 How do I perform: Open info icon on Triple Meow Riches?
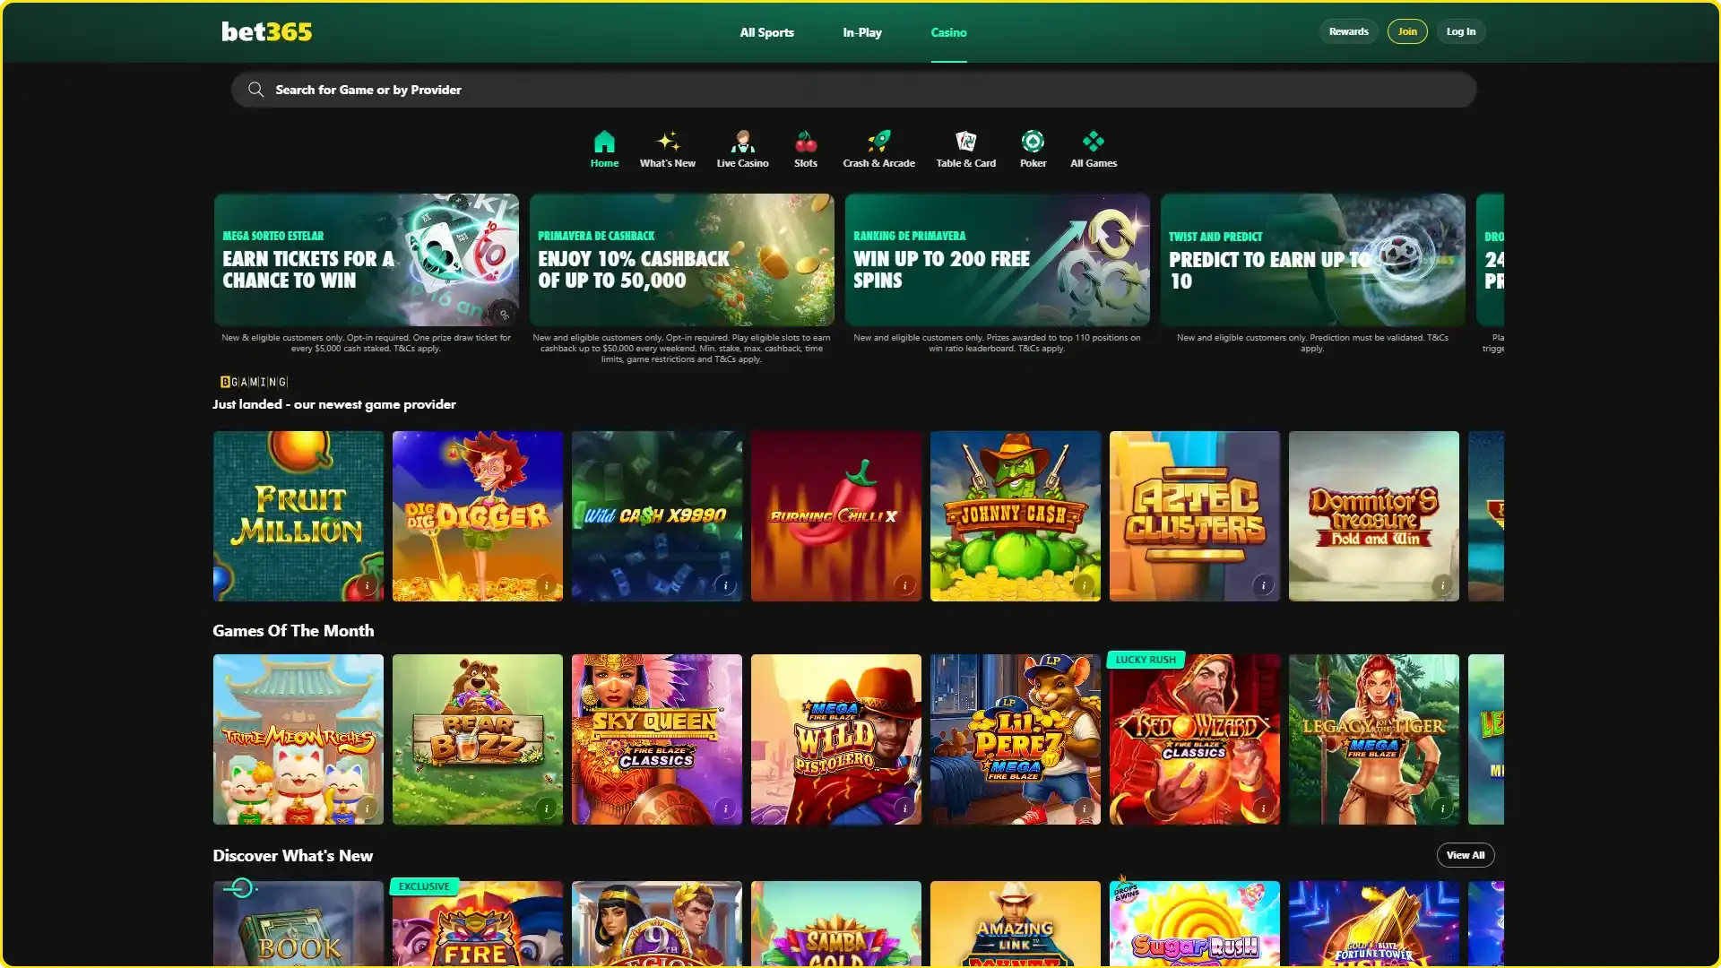(x=367, y=808)
